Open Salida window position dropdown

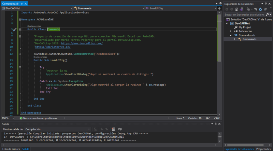click(x=212, y=124)
